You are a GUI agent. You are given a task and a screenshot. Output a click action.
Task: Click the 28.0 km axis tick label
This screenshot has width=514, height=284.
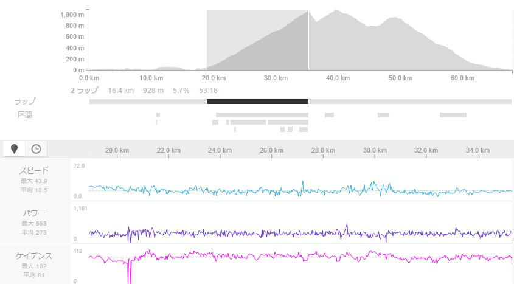323,150
